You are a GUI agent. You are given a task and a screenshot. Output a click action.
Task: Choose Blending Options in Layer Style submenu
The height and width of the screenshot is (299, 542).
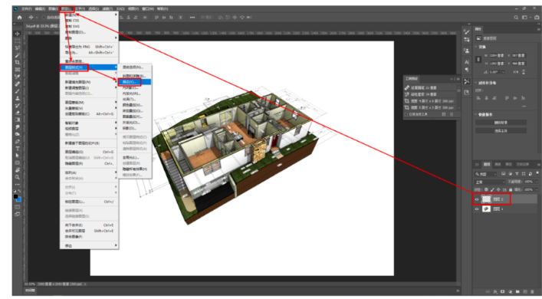134,67
